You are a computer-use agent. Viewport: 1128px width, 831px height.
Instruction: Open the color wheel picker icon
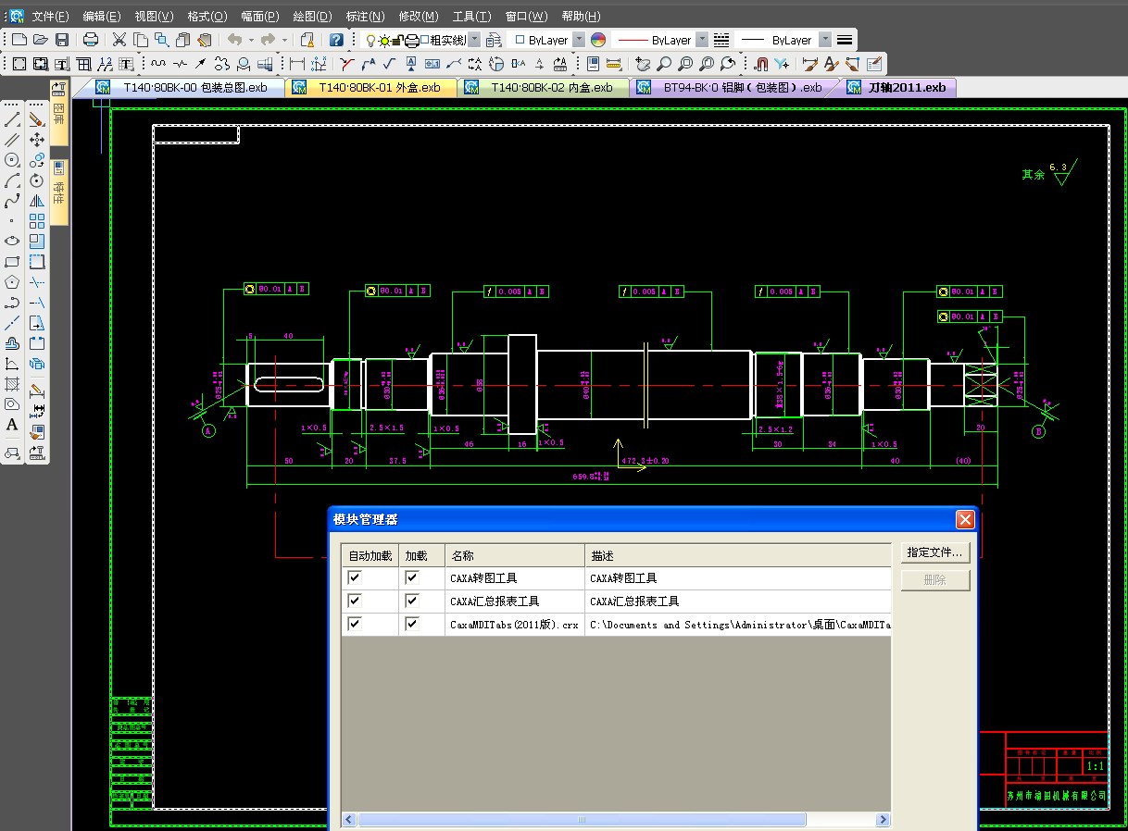(x=598, y=40)
